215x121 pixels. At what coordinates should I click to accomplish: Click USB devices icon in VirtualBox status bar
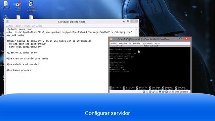tap(154, 92)
